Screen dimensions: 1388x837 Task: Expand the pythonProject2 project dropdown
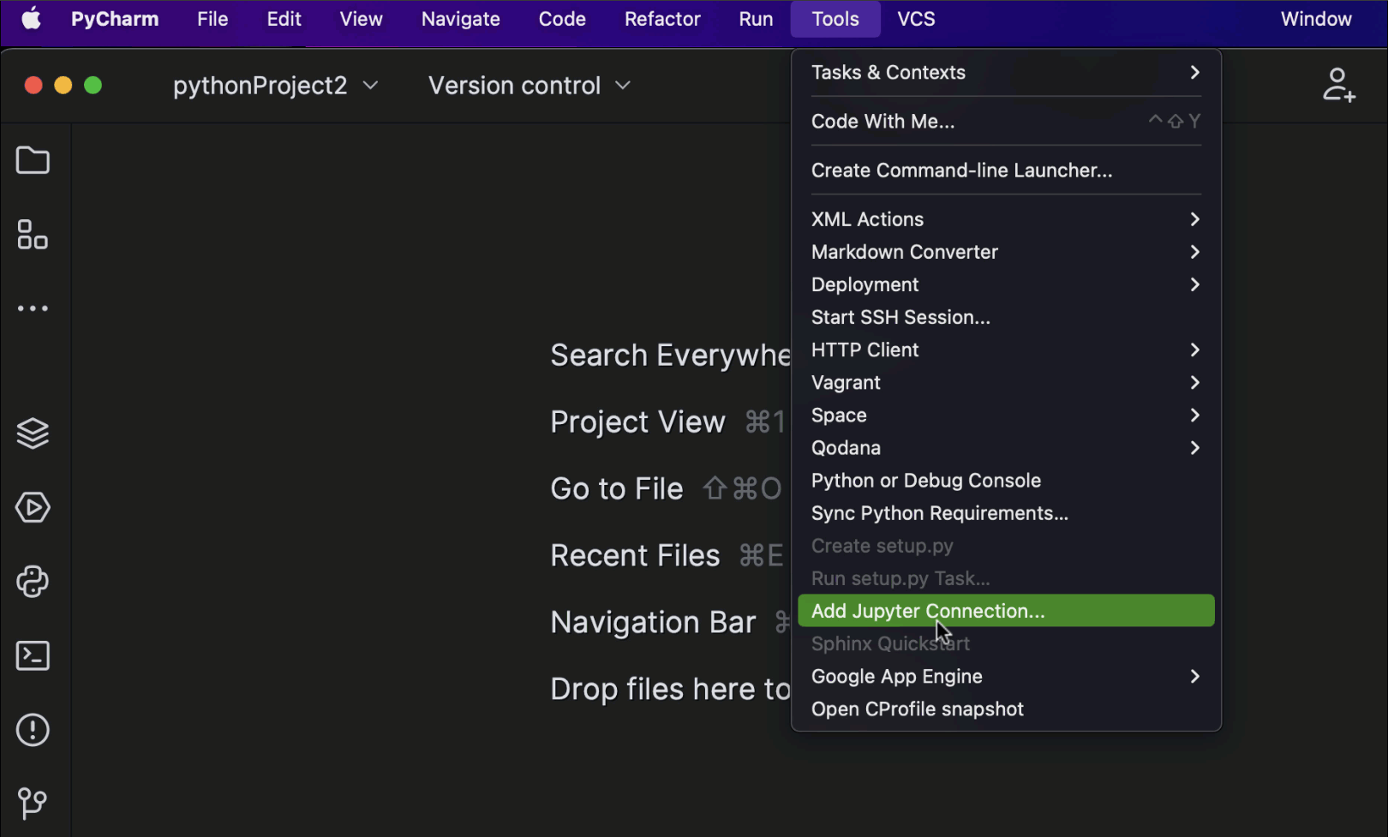point(275,86)
